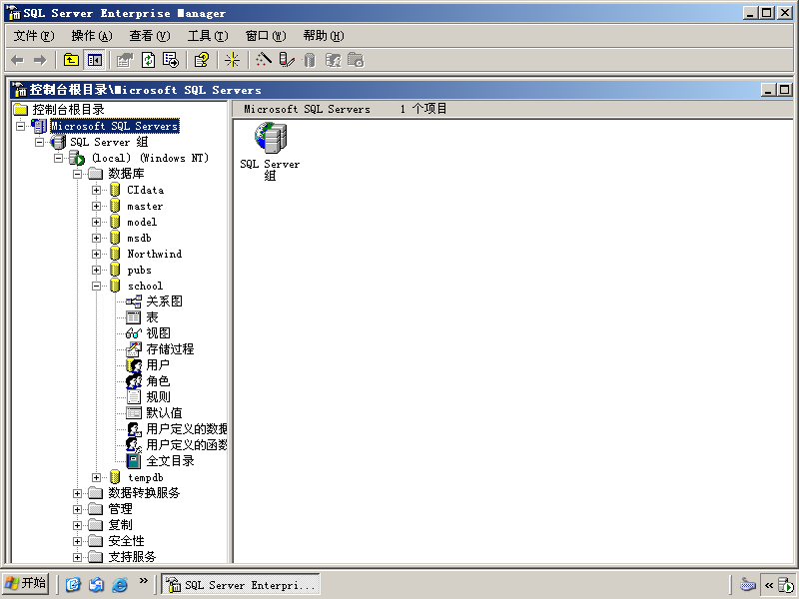Open Help with the question mark icon
Viewport: 799px width, 599px height.
tap(202, 60)
